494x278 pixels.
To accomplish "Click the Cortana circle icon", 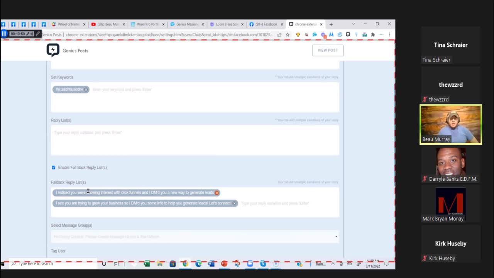I will tap(104, 264).
